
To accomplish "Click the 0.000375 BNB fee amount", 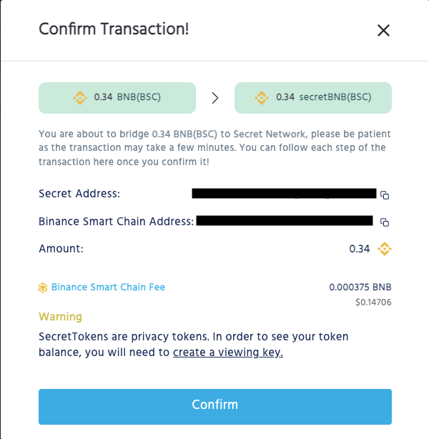I will click(x=360, y=287).
